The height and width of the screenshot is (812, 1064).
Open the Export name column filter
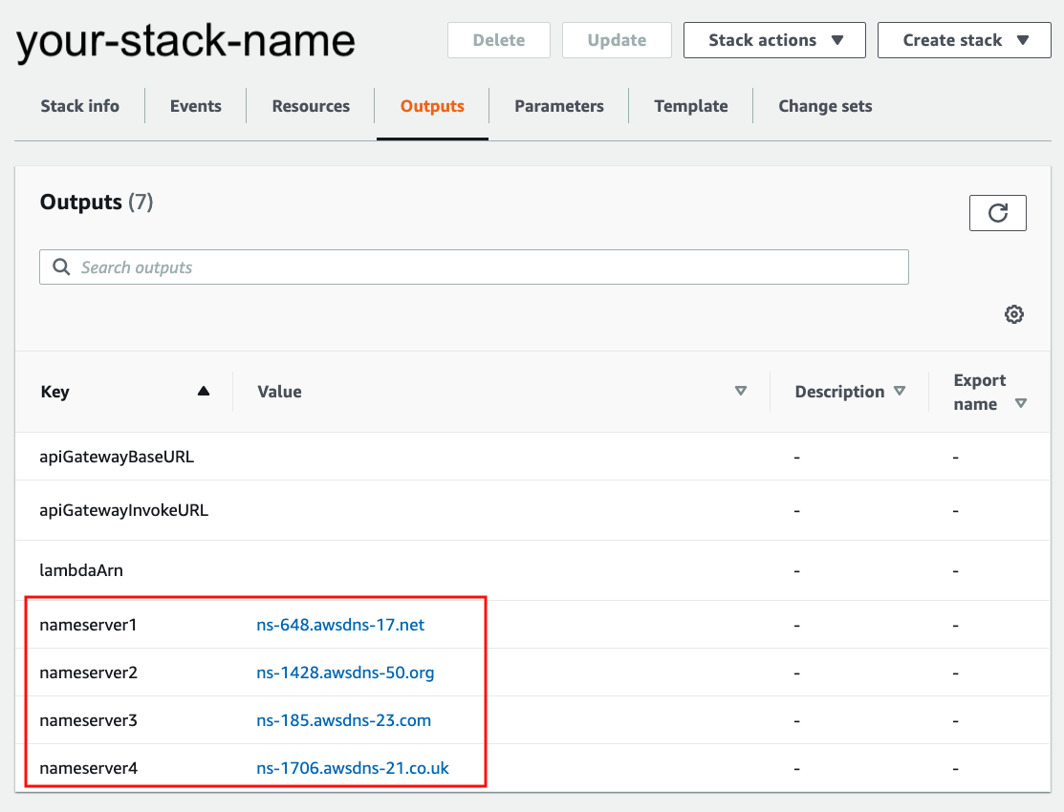coord(1022,403)
